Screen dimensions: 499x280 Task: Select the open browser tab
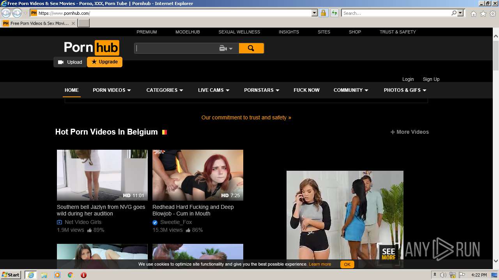[x=39, y=23]
